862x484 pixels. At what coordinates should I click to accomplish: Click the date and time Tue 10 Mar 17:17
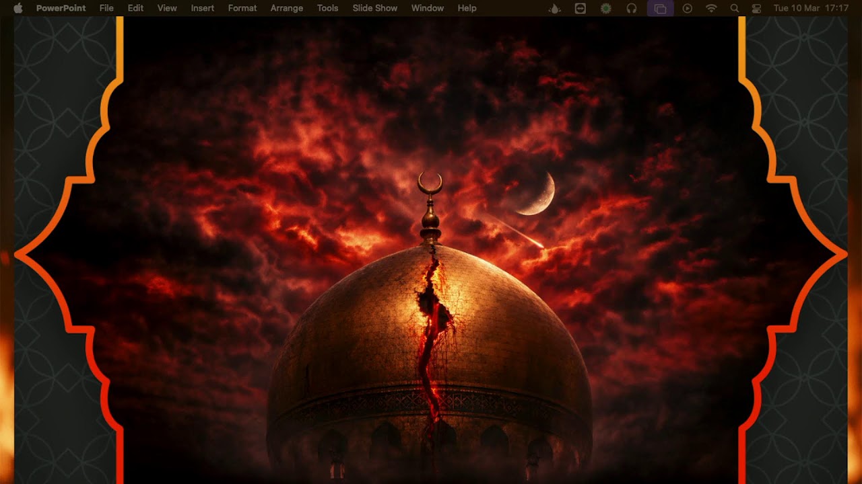(811, 8)
